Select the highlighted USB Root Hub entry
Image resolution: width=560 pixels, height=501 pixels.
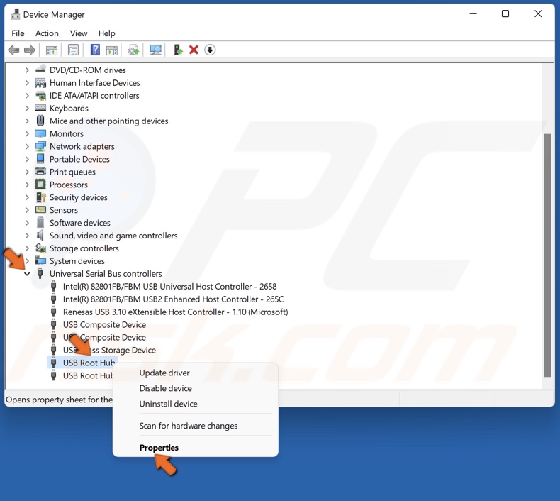click(89, 363)
